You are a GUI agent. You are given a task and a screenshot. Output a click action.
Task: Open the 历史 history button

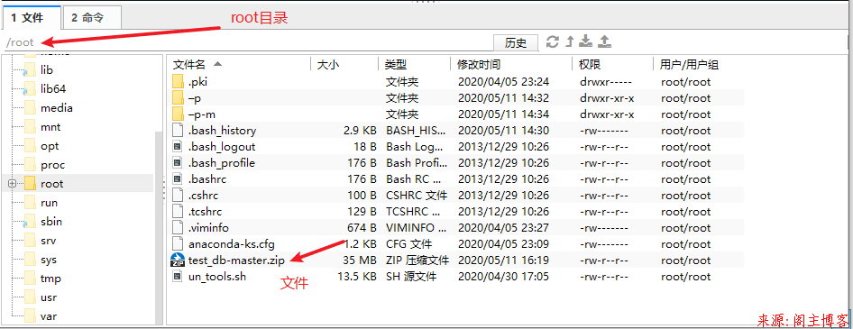[516, 43]
